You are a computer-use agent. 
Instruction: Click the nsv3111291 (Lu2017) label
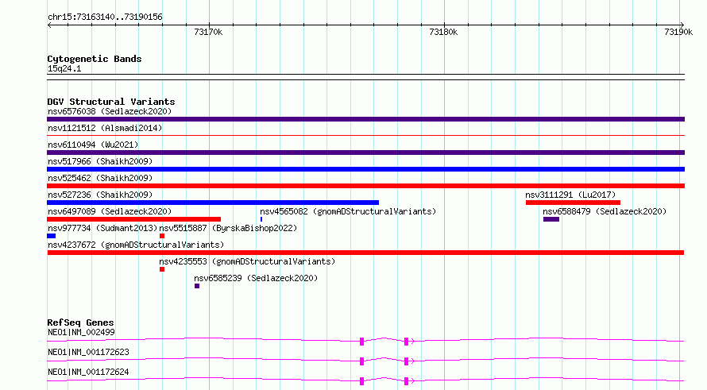tap(570, 195)
